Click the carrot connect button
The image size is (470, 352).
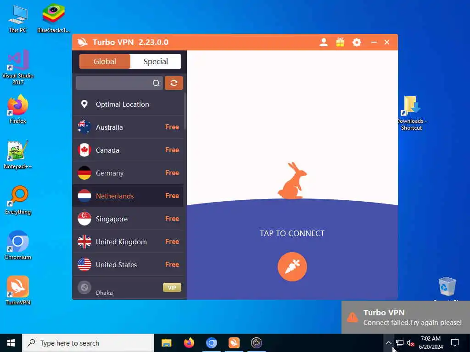[292, 267]
